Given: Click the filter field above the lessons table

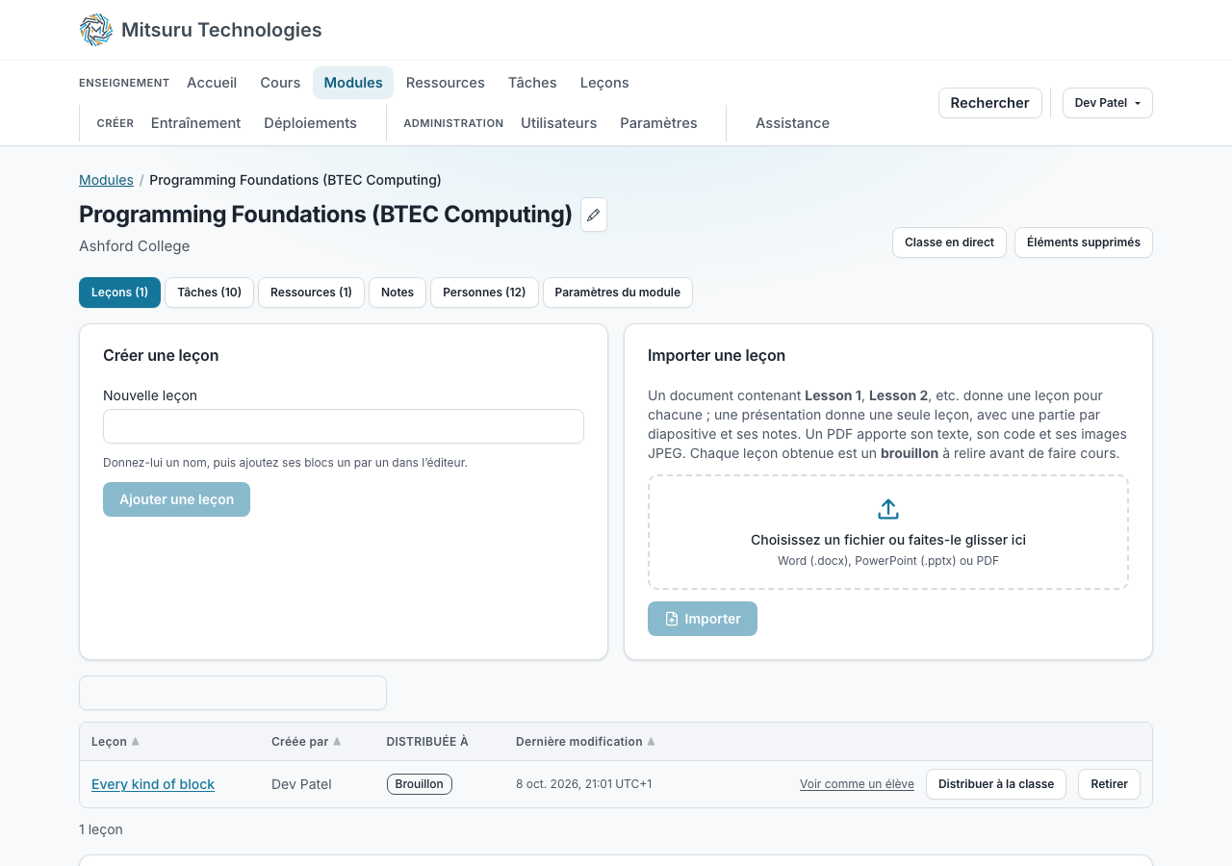Looking at the screenshot, I should tap(233, 693).
